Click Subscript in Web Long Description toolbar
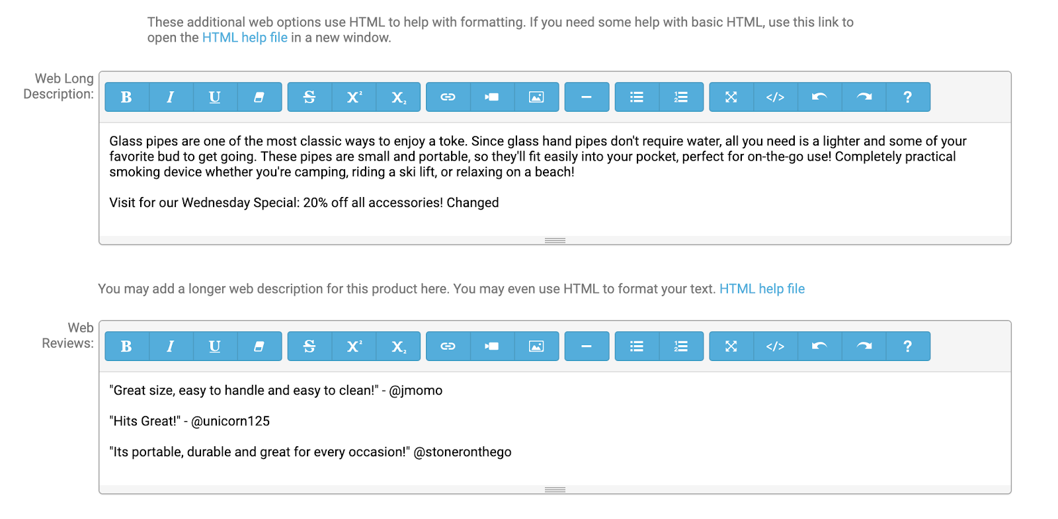This screenshot has width=1058, height=519. [398, 97]
